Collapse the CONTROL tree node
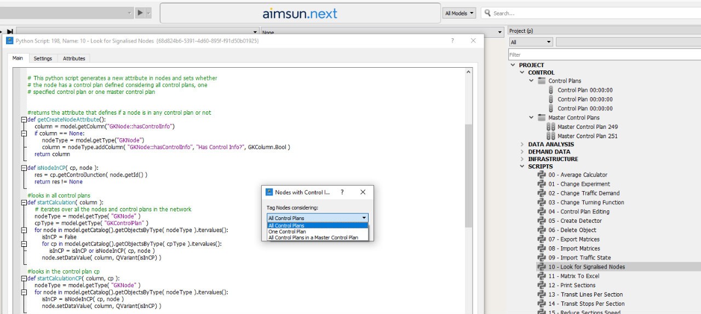The width and height of the screenshot is (701, 314). pyautogui.click(x=522, y=73)
